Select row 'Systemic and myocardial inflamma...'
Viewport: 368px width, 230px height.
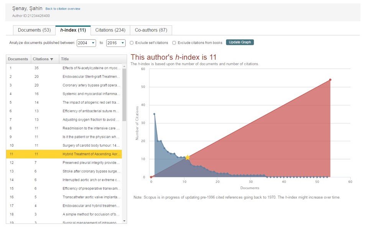64,94
